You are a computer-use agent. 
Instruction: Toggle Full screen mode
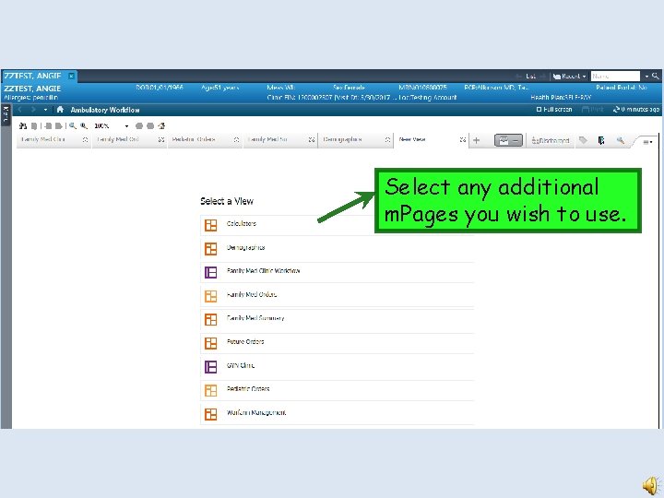tap(554, 110)
